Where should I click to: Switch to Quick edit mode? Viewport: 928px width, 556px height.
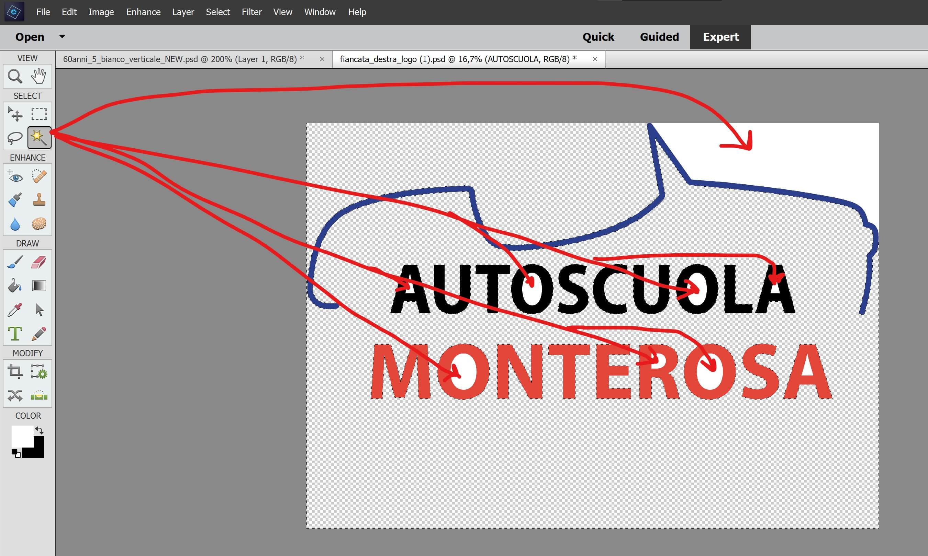pos(598,37)
